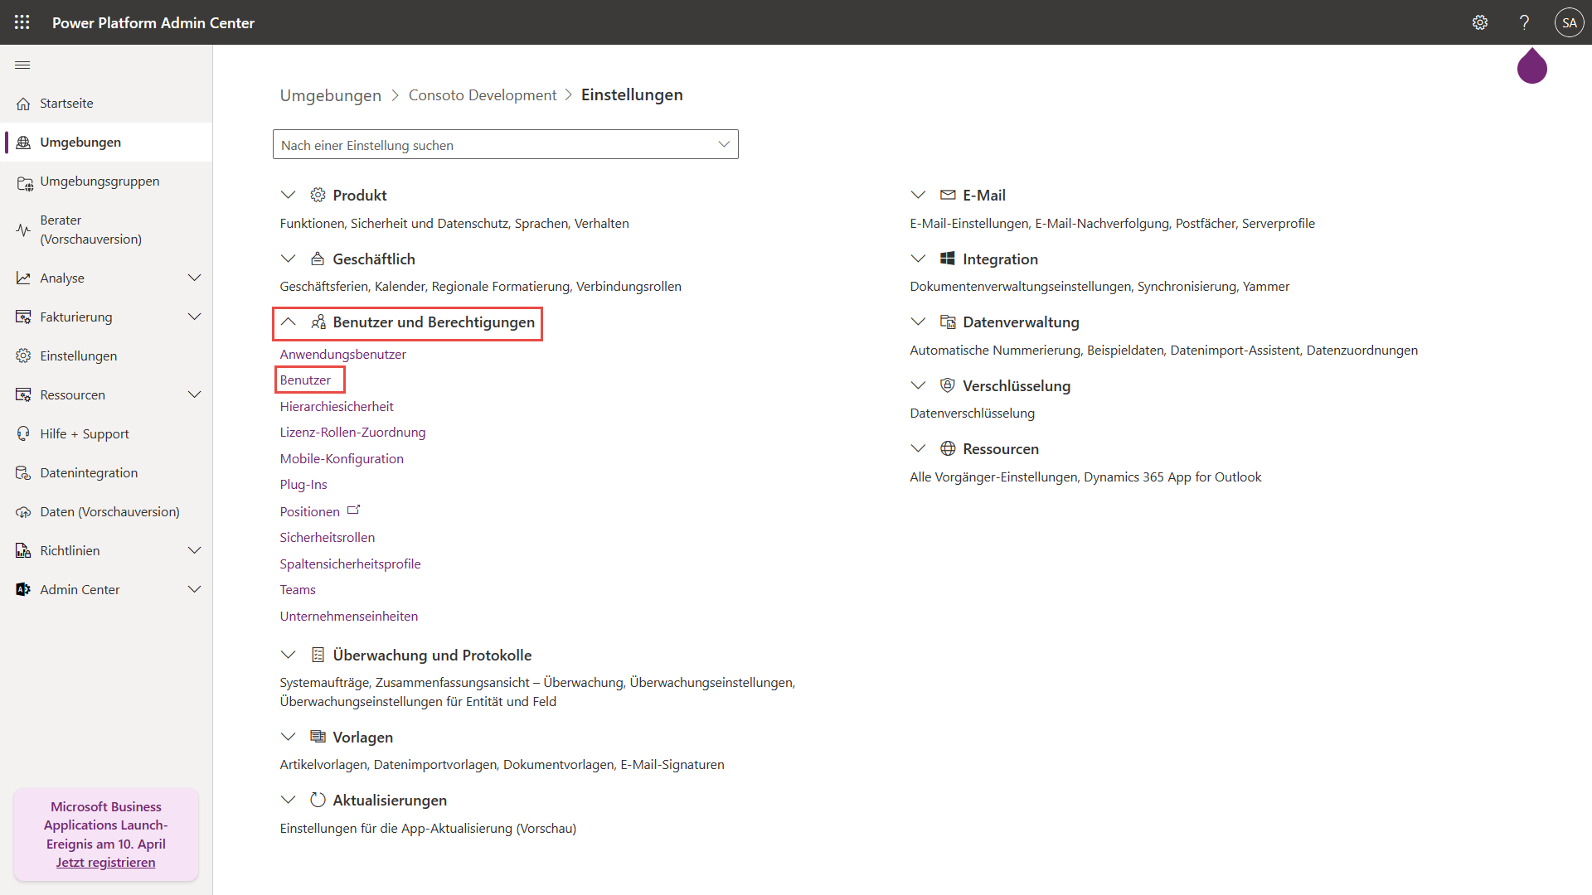Viewport: 1592px width, 895px height.
Task: Focus the Nach einer Einstellung suchen field
Action: (505, 144)
